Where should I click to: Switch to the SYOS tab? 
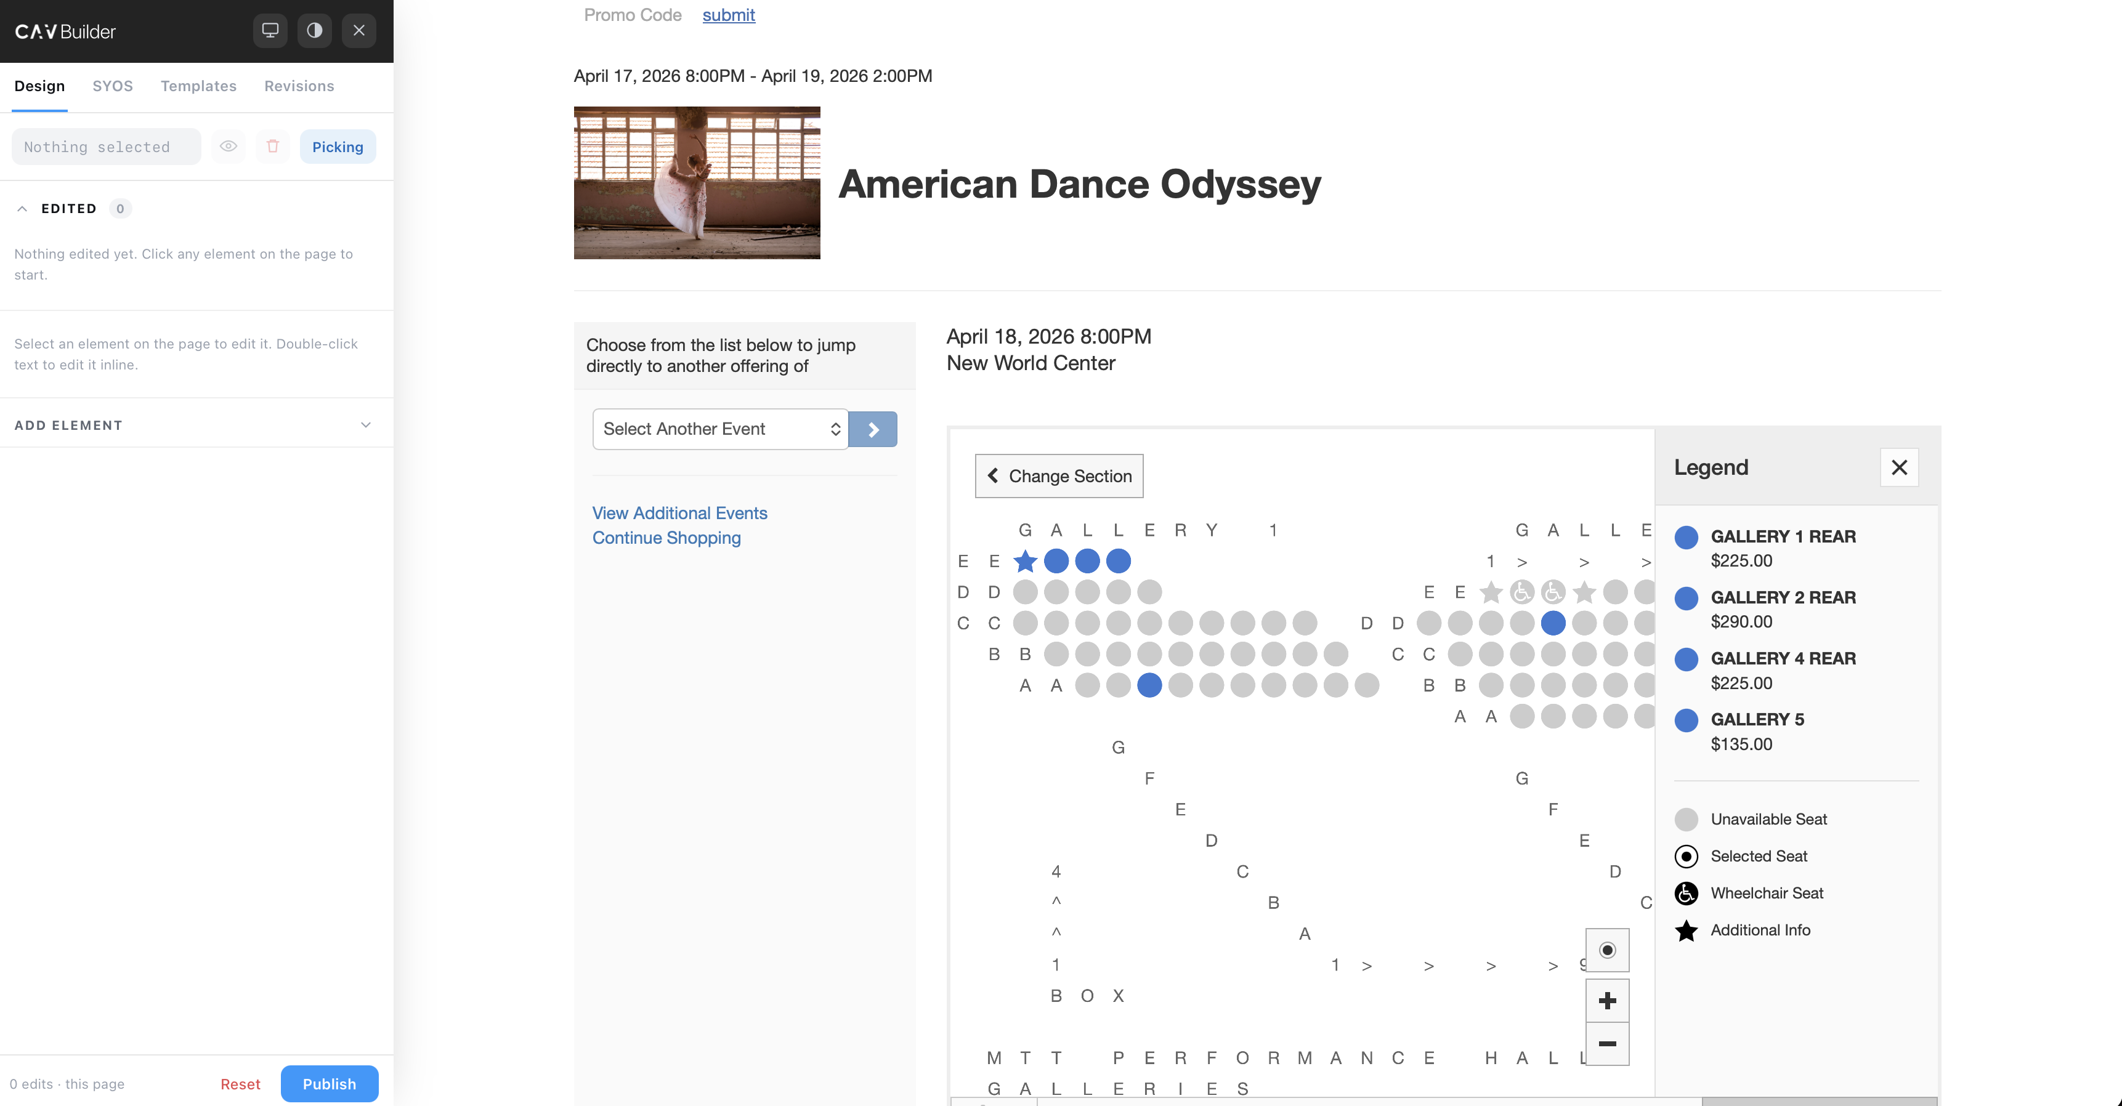pyautogui.click(x=113, y=86)
